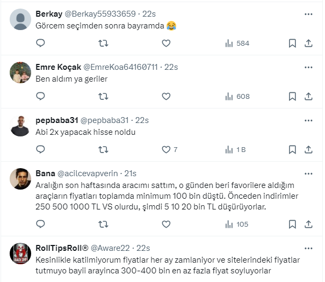
Task: Share Berkay's tweet
Action: click(x=308, y=43)
